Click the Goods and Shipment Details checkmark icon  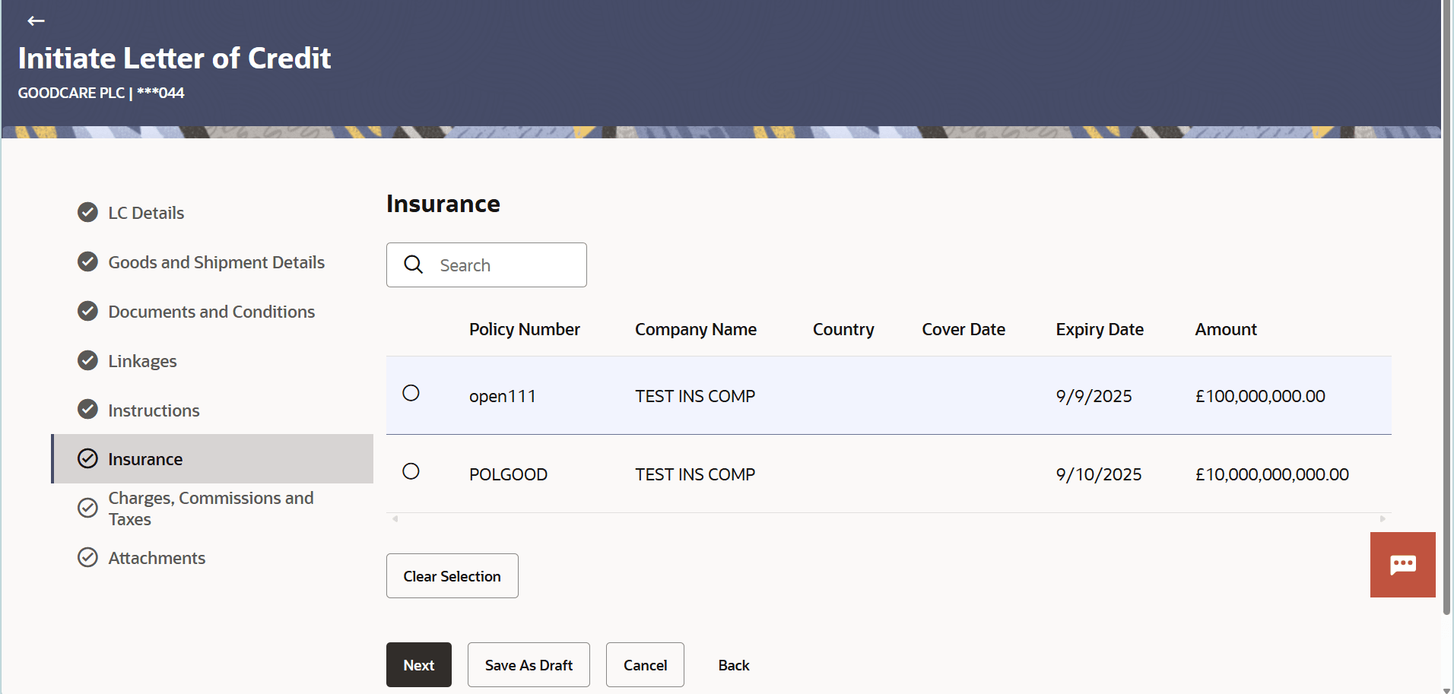[88, 261]
